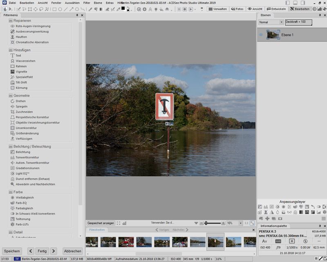Image resolution: width=327 pixels, height=262 pixels.
Task: Select the Weißabgleich filter
Action: pyautogui.click(x=25, y=197)
